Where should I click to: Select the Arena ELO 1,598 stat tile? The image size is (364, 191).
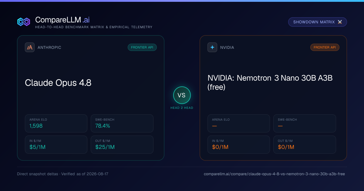click(x=56, y=123)
